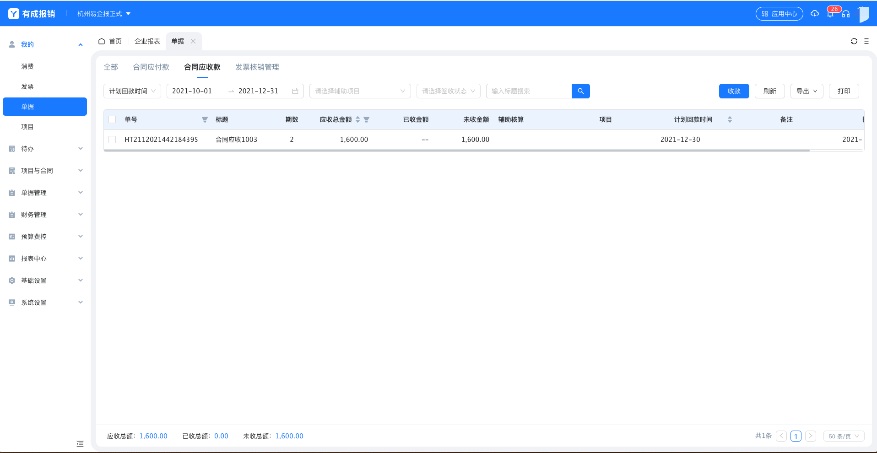Sort by 计划回款时间 column
This screenshot has height=453, width=877.
coord(730,119)
